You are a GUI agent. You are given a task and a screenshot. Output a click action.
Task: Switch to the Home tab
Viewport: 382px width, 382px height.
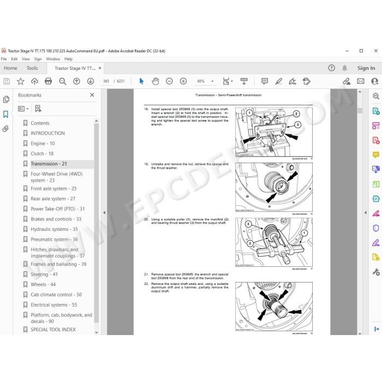click(10, 68)
